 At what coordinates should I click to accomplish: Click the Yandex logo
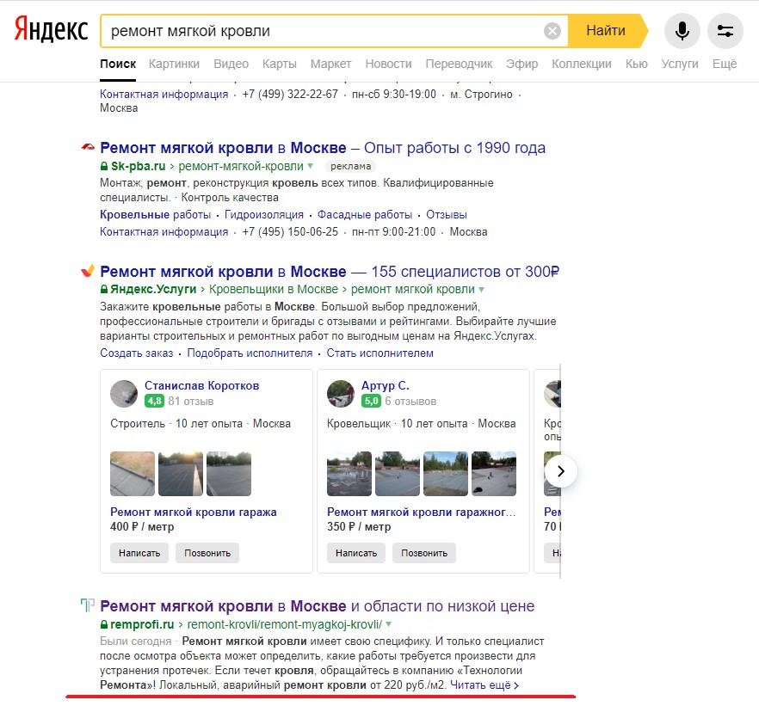point(51,29)
